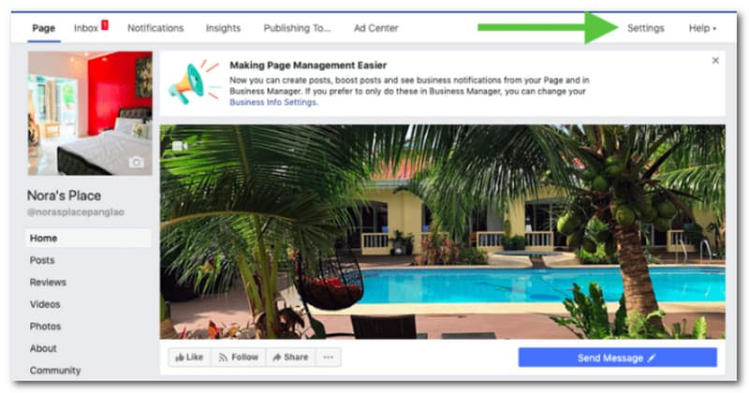Open the Help dropdown menu

(x=702, y=28)
